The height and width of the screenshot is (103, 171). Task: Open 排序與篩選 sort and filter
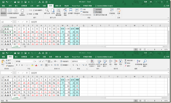[x=139, y=63]
